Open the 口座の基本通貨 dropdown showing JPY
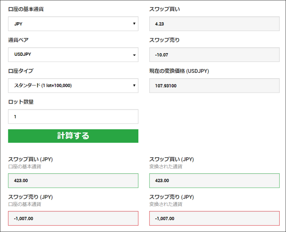This screenshot has height=232, width=286. (x=73, y=24)
